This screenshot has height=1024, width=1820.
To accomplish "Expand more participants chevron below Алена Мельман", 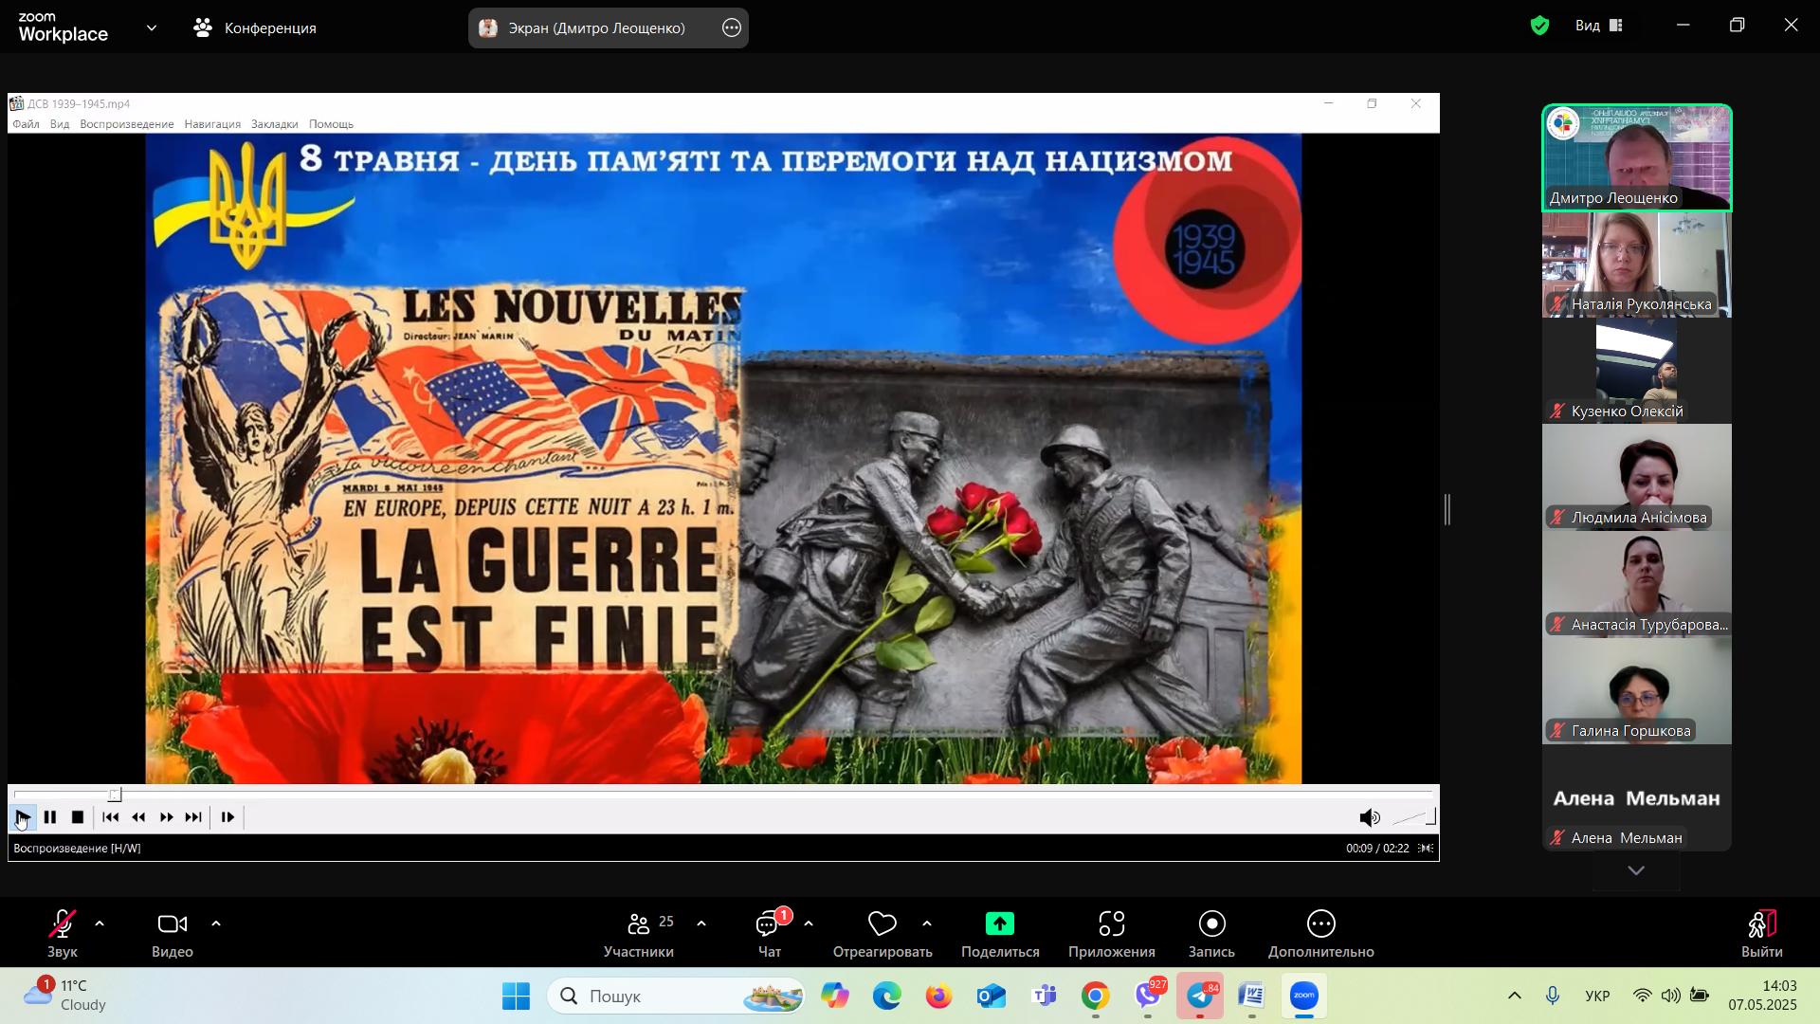I will (x=1636, y=870).
